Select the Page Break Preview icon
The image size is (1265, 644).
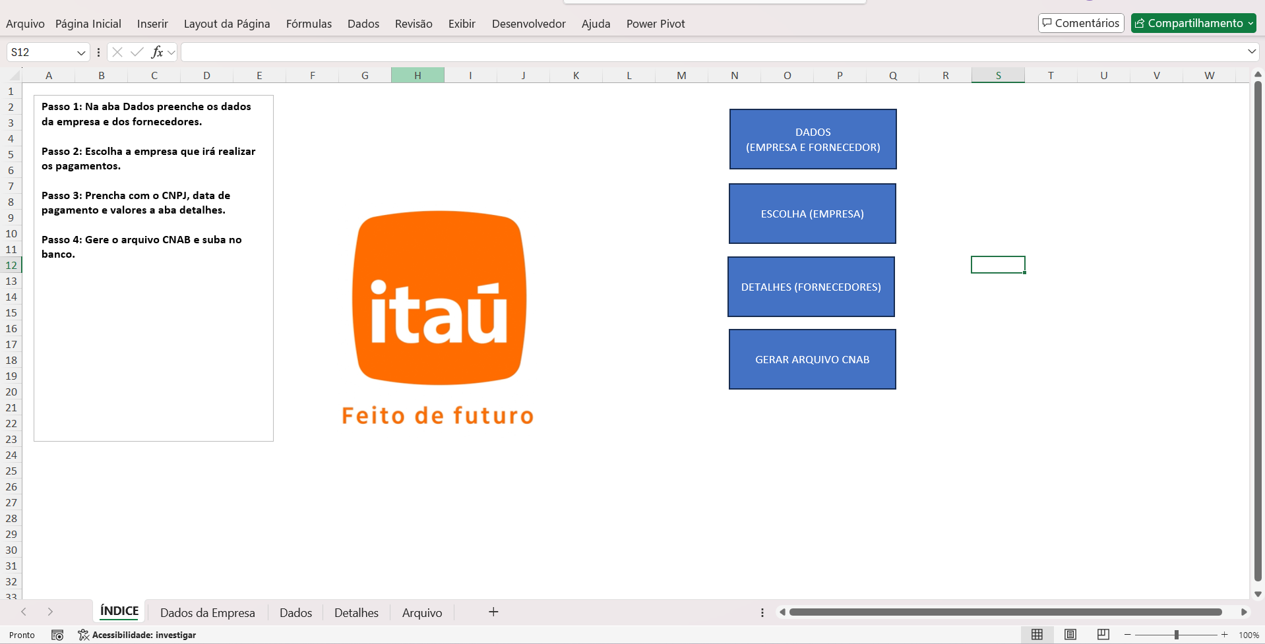(1102, 634)
